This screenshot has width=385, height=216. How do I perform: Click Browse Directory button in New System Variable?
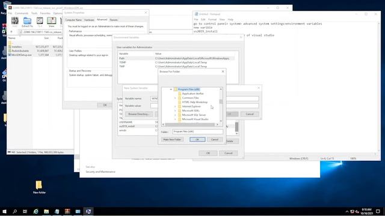point(139,114)
